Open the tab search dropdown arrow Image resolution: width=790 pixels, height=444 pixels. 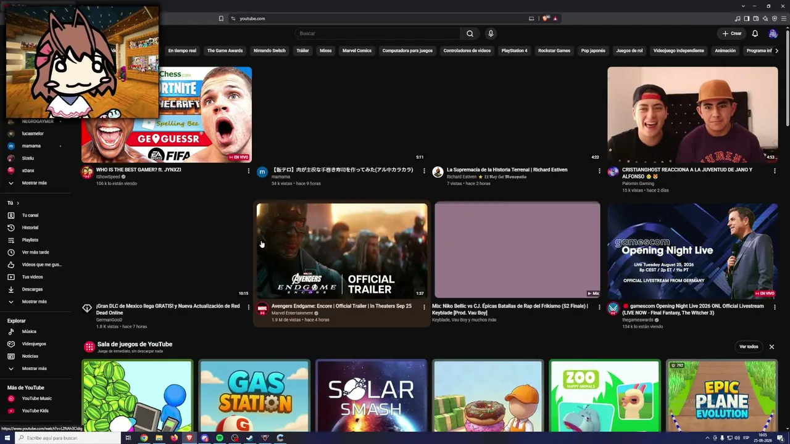click(743, 6)
